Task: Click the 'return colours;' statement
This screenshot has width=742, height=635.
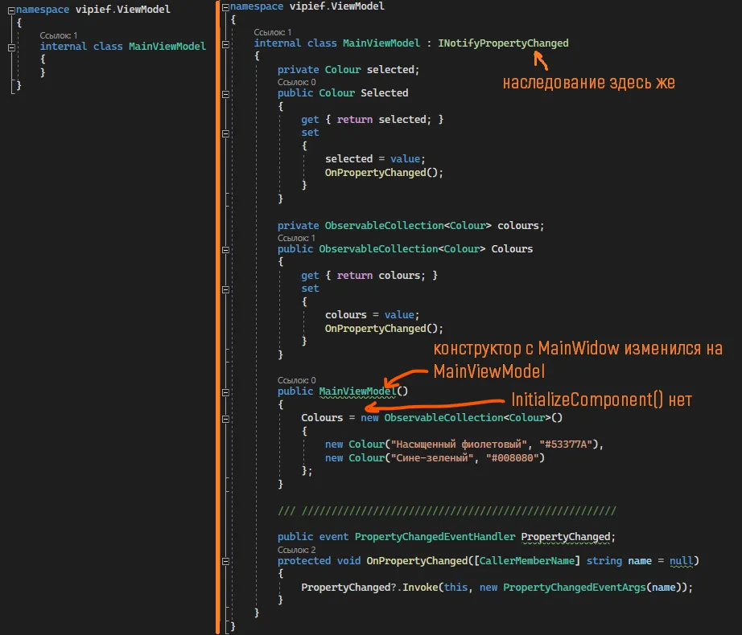Action: coord(381,276)
